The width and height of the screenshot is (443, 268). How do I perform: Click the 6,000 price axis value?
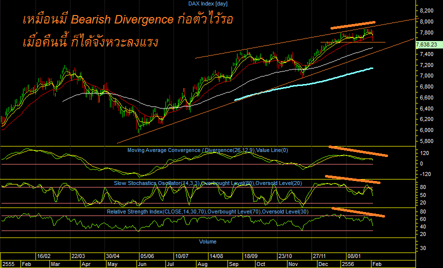pos(426,130)
